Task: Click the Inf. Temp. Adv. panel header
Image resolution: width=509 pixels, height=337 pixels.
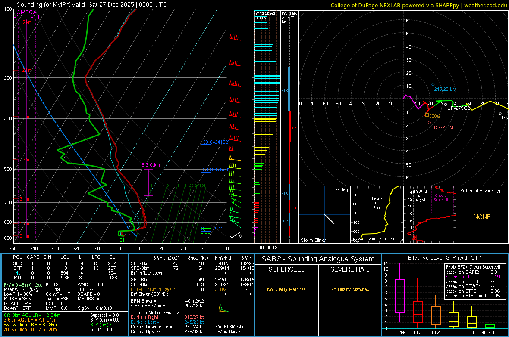Action: 289,18
